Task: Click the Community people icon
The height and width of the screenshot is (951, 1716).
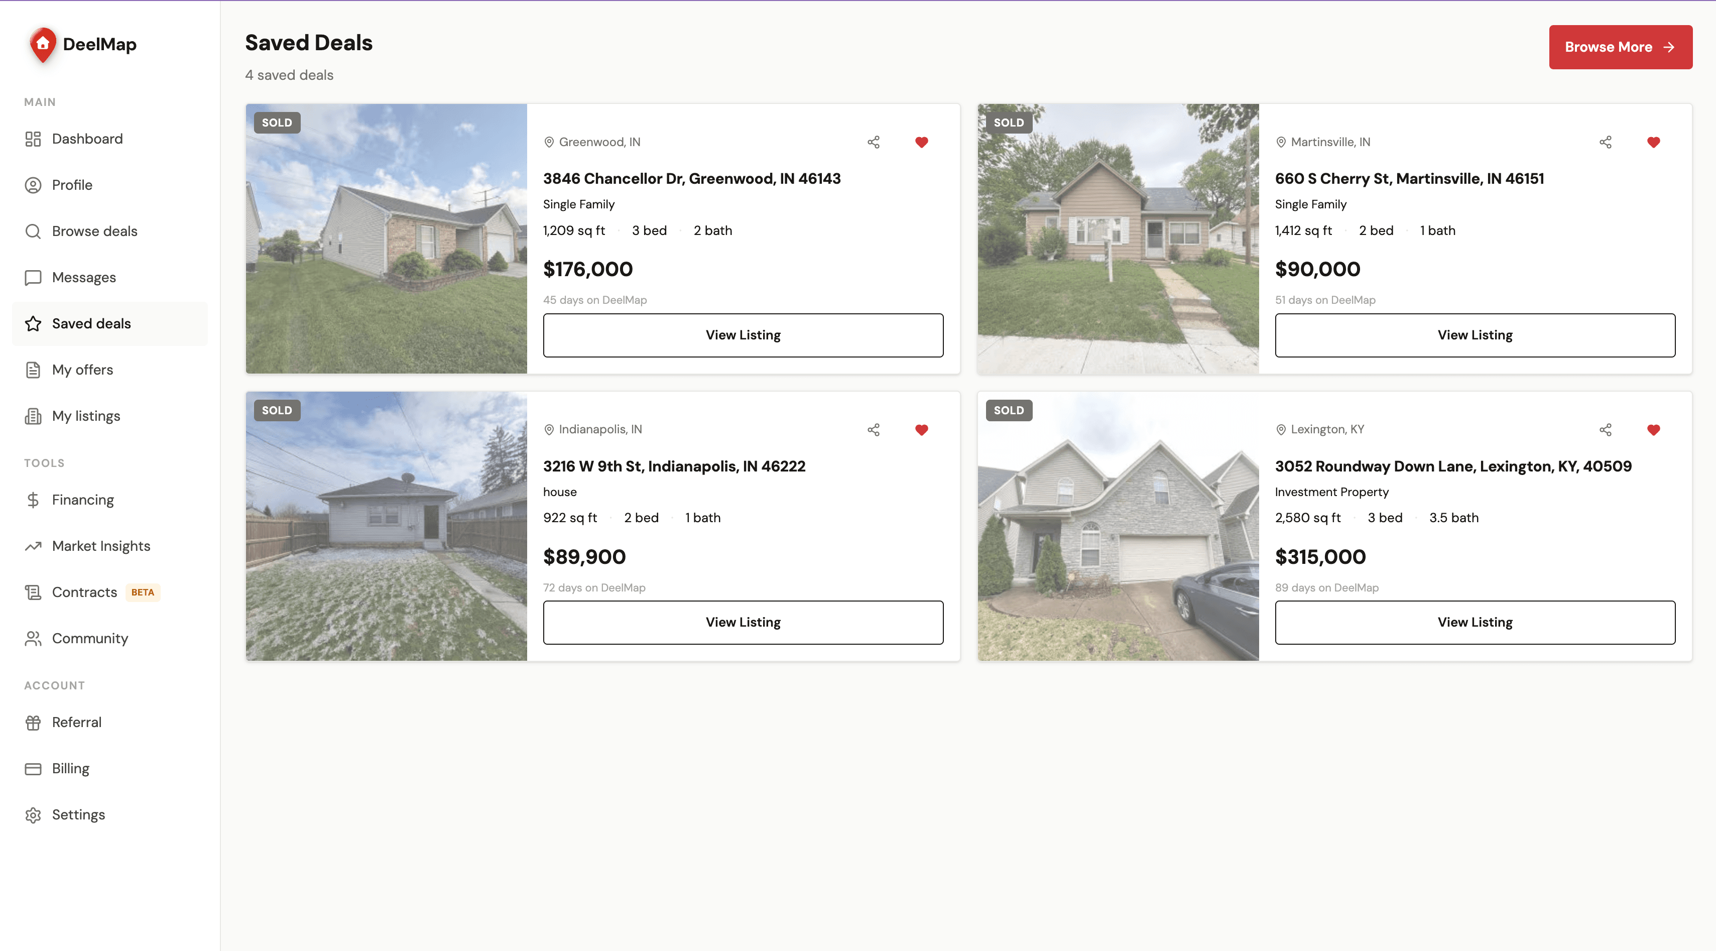Action: [33, 639]
